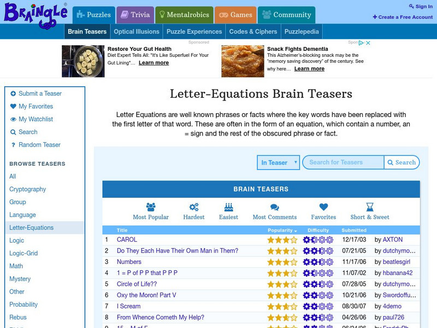Click the Braingle logo
This screenshot has height=328, width=437.
(x=36, y=16)
